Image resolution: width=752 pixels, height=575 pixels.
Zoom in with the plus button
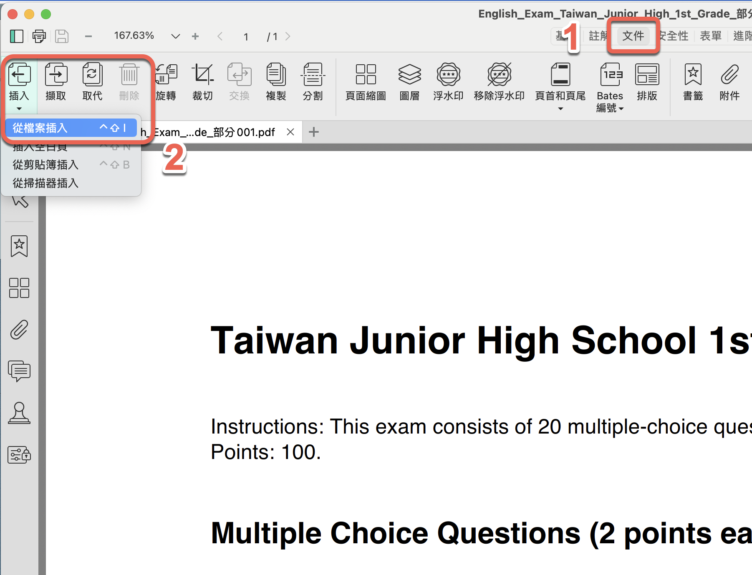click(195, 36)
